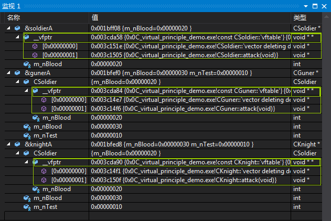Screen dimensions: 331x221
Task: Collapse __vfptr under &soldierA
Action: click(17, 37)
